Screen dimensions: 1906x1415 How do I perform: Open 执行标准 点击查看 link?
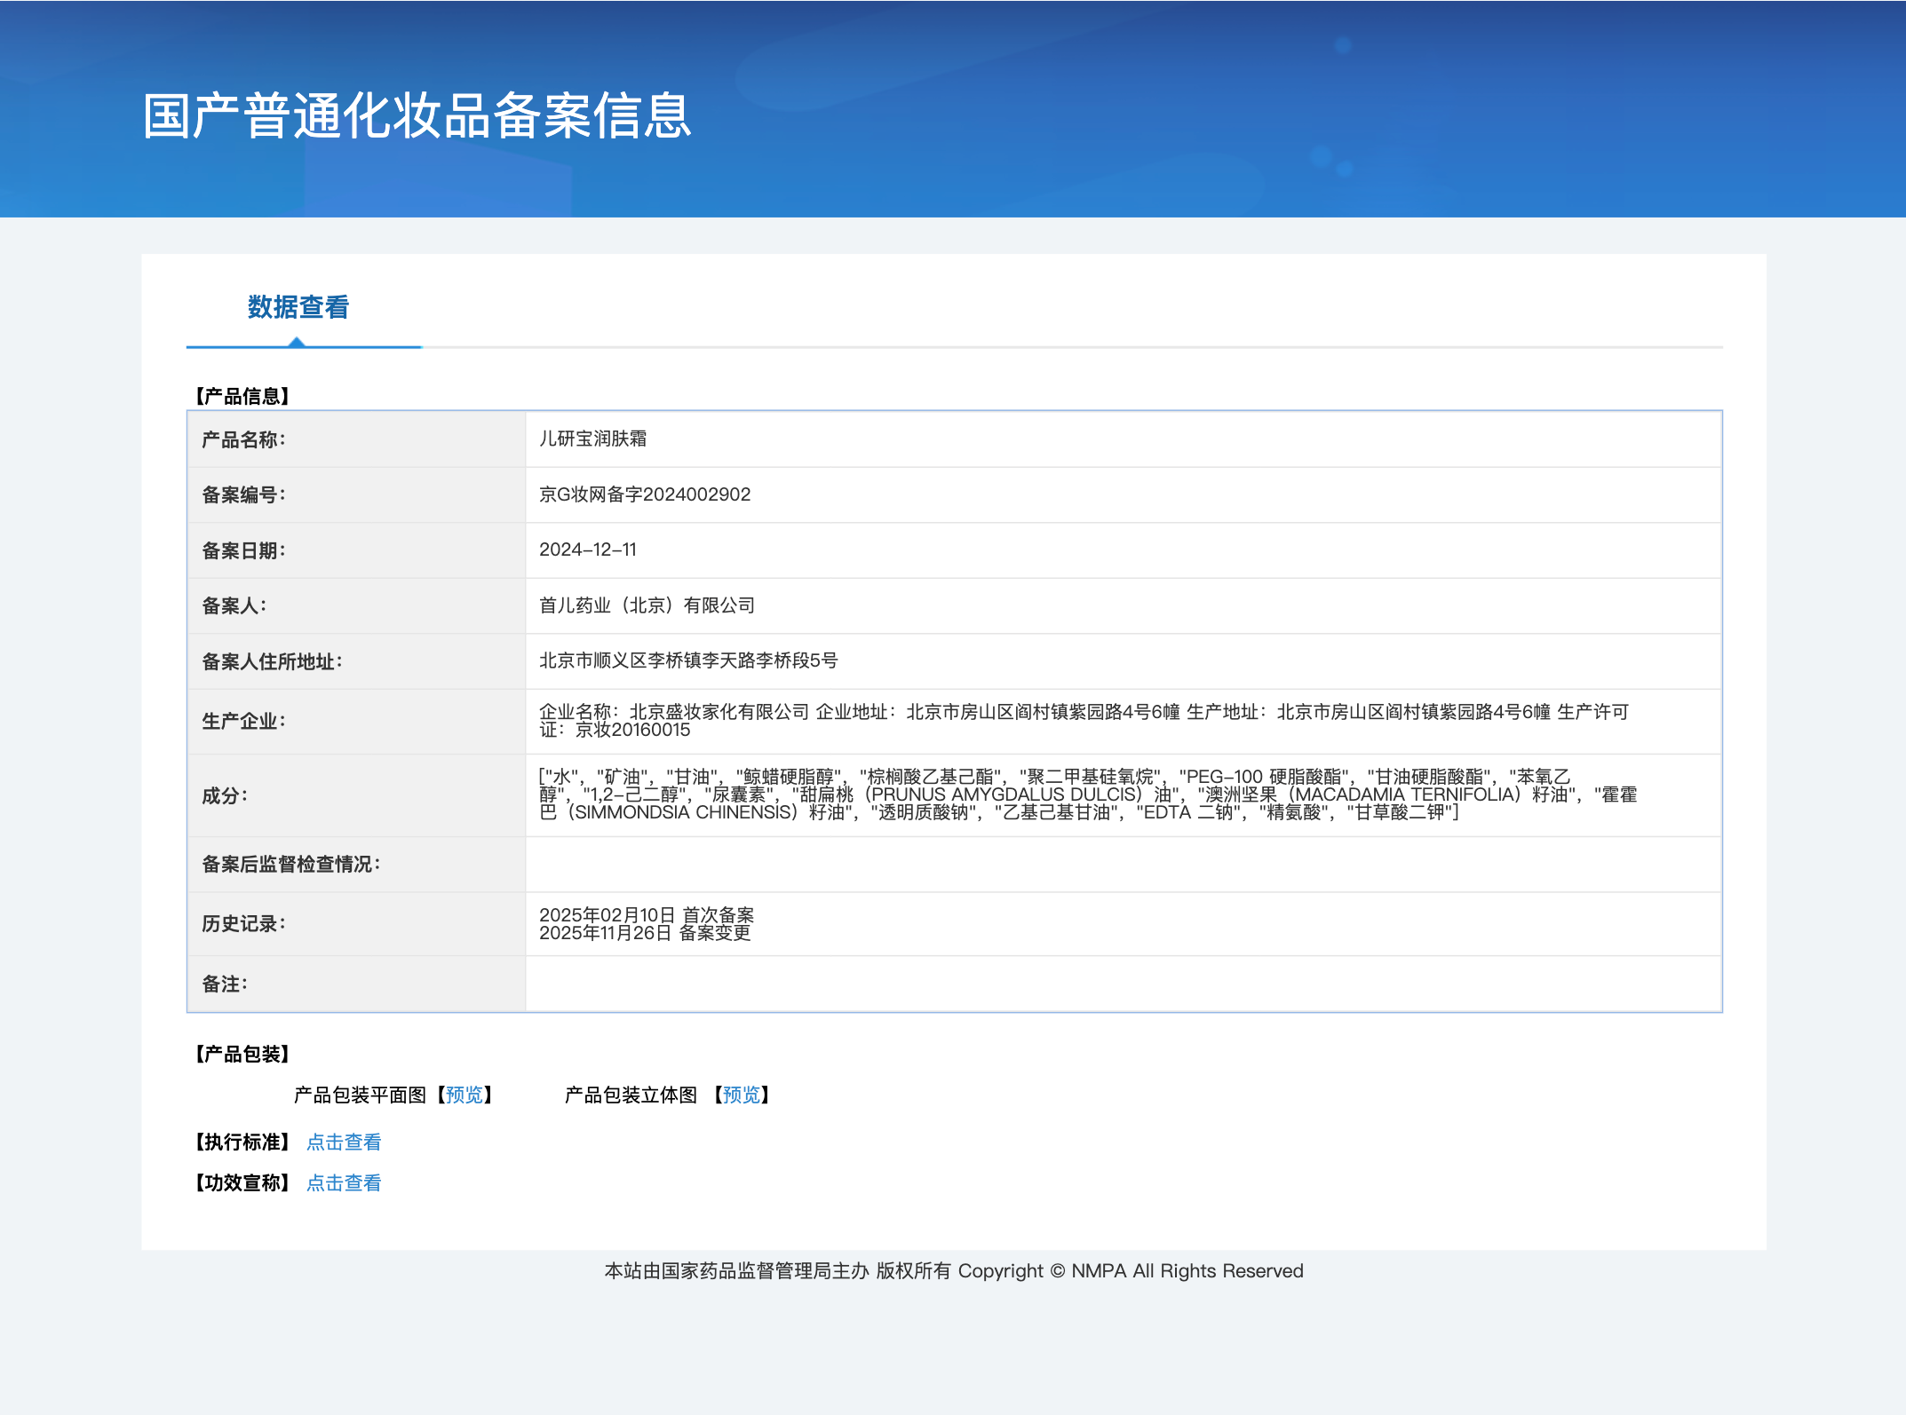pyautogui.click(x=344, y=1142)
